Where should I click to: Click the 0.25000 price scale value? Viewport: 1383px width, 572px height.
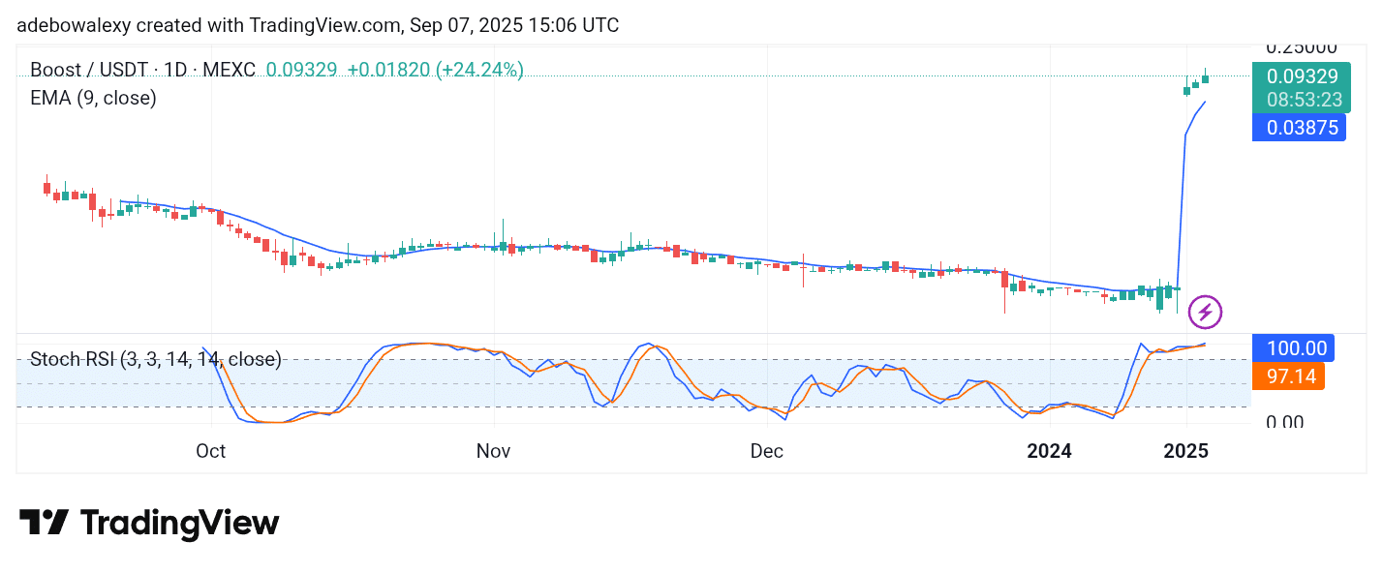[x=1302, y=47]
